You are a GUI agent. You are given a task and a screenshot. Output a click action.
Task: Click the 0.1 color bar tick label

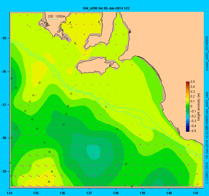click(x=193, y=101)
